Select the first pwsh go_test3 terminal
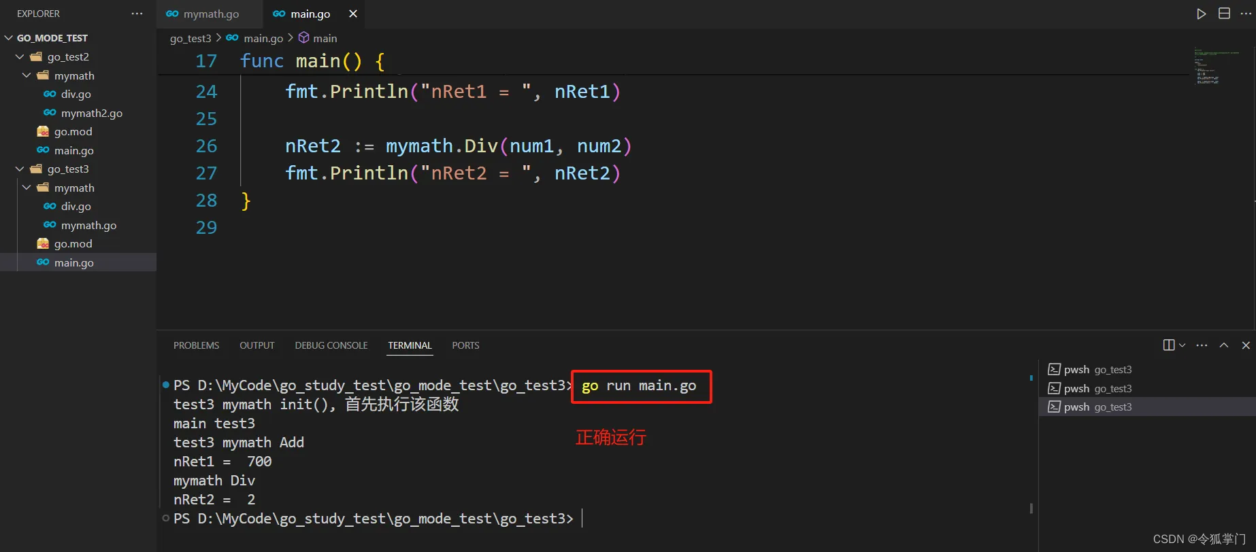 pos(1147,369)
